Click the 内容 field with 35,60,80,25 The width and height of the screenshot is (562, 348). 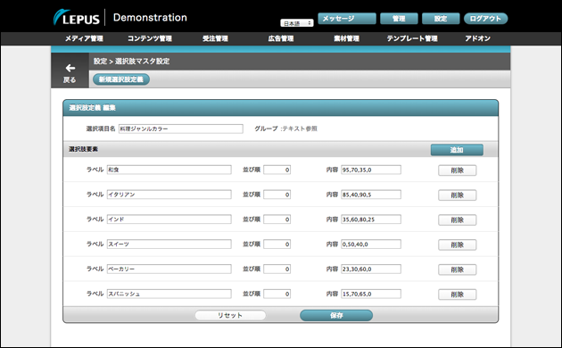tap(371, 220)
